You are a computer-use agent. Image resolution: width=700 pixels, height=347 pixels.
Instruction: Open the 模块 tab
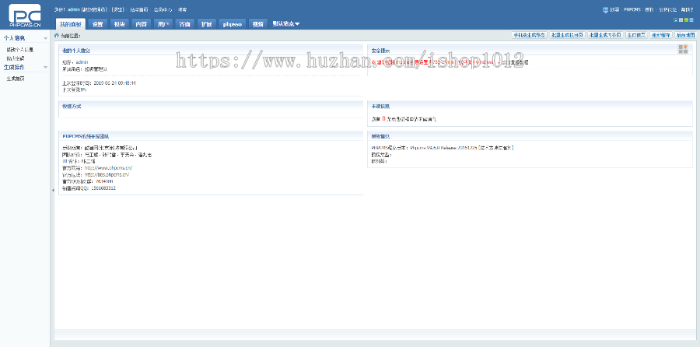[119, 24]
